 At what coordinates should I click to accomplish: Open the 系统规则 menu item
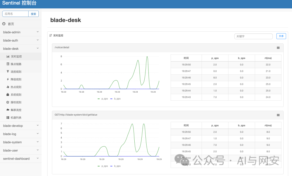[x=21, y=94]
